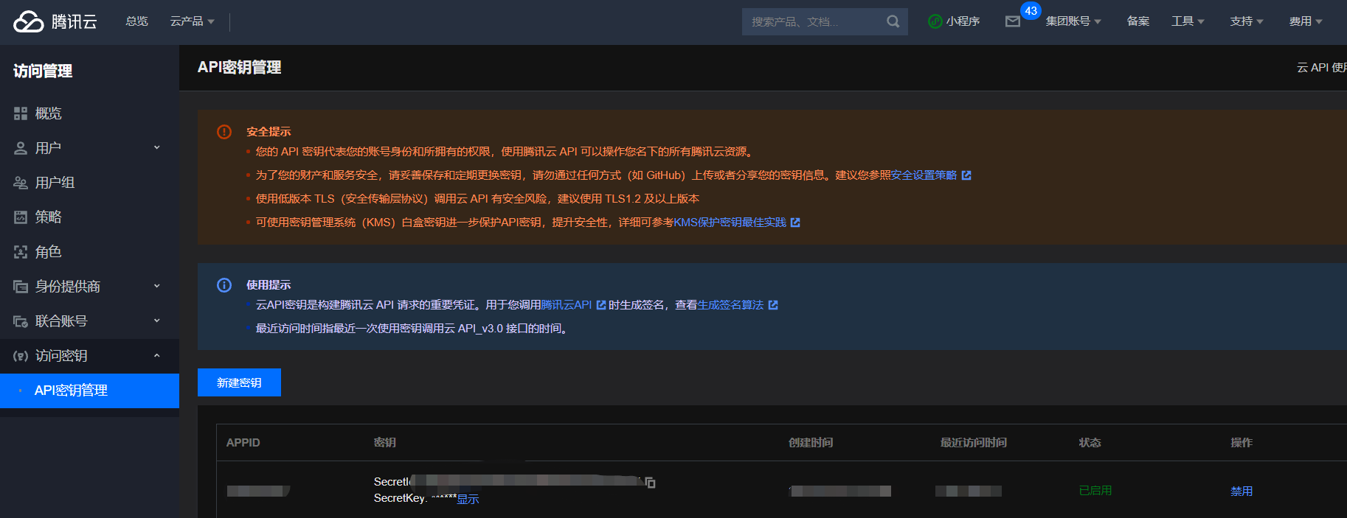Click the 已启用 status text
The width and height of the screenshot is (1347, 518).
pos(1095,491)
